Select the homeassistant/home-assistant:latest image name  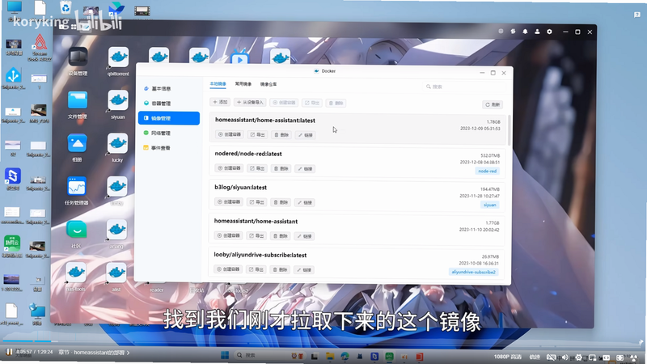(x=265, y=121)
